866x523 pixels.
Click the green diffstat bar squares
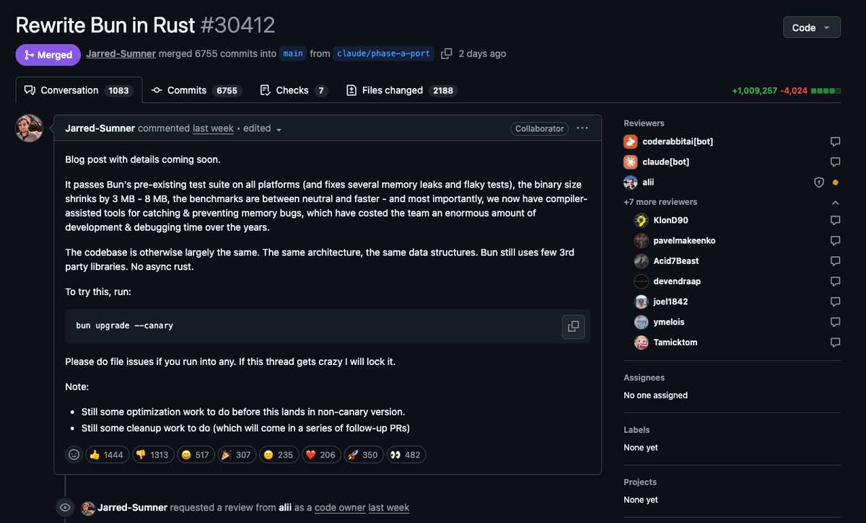[826, 91]
